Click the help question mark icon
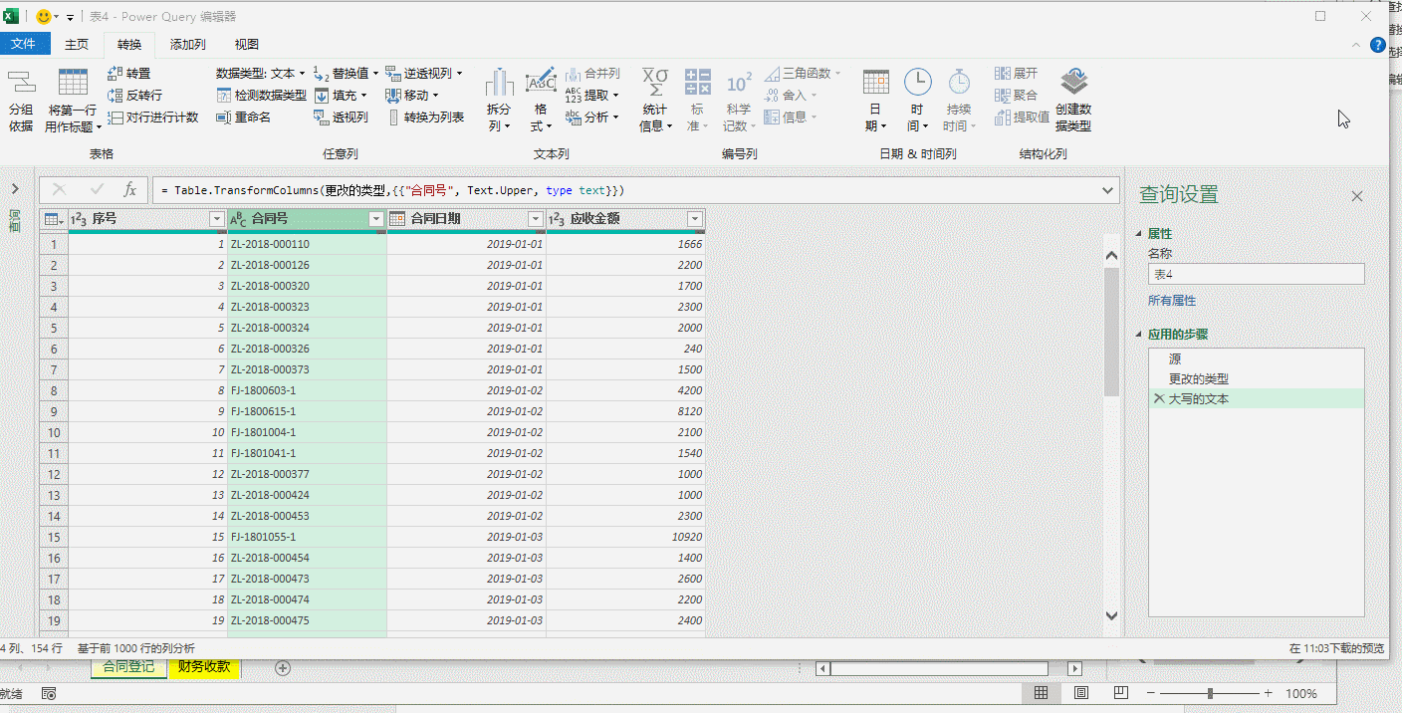This screenshot has height=713, width=1402. [1378, 45]
